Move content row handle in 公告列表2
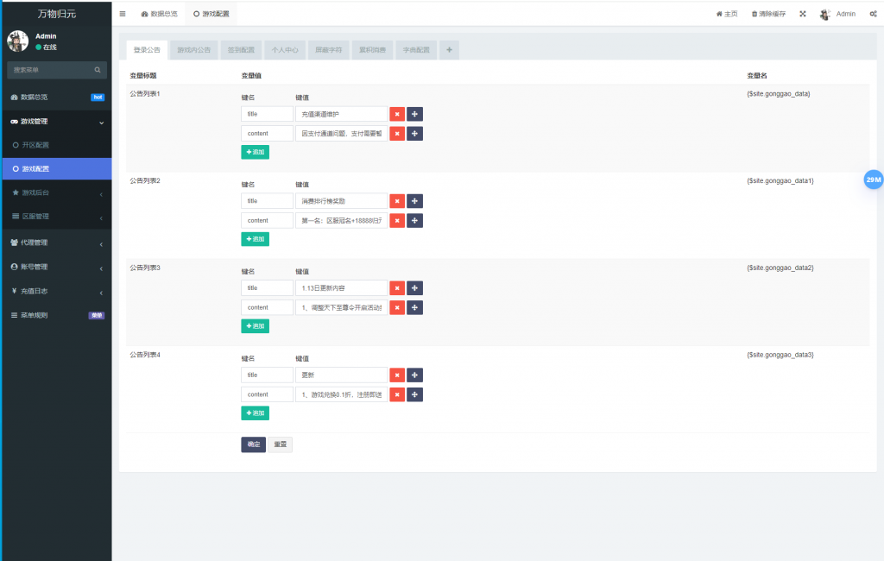The image size is (884, 561). [414, 220]
